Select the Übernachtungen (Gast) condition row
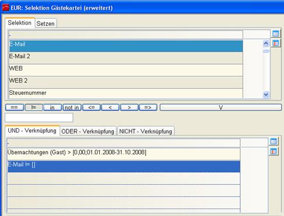Image resolution: width=284 pixels, height=216 pixels. [124, 154]
